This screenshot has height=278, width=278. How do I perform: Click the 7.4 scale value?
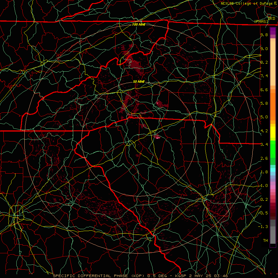click(x=264, y=76)
